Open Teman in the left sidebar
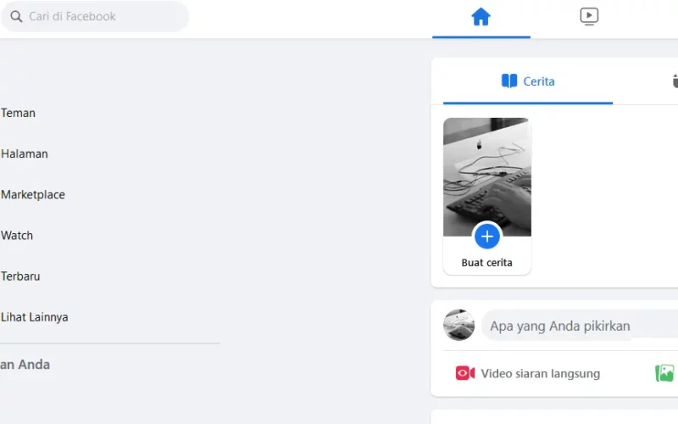This screenshot has height=424, width=678. click(x=18, y=113)
